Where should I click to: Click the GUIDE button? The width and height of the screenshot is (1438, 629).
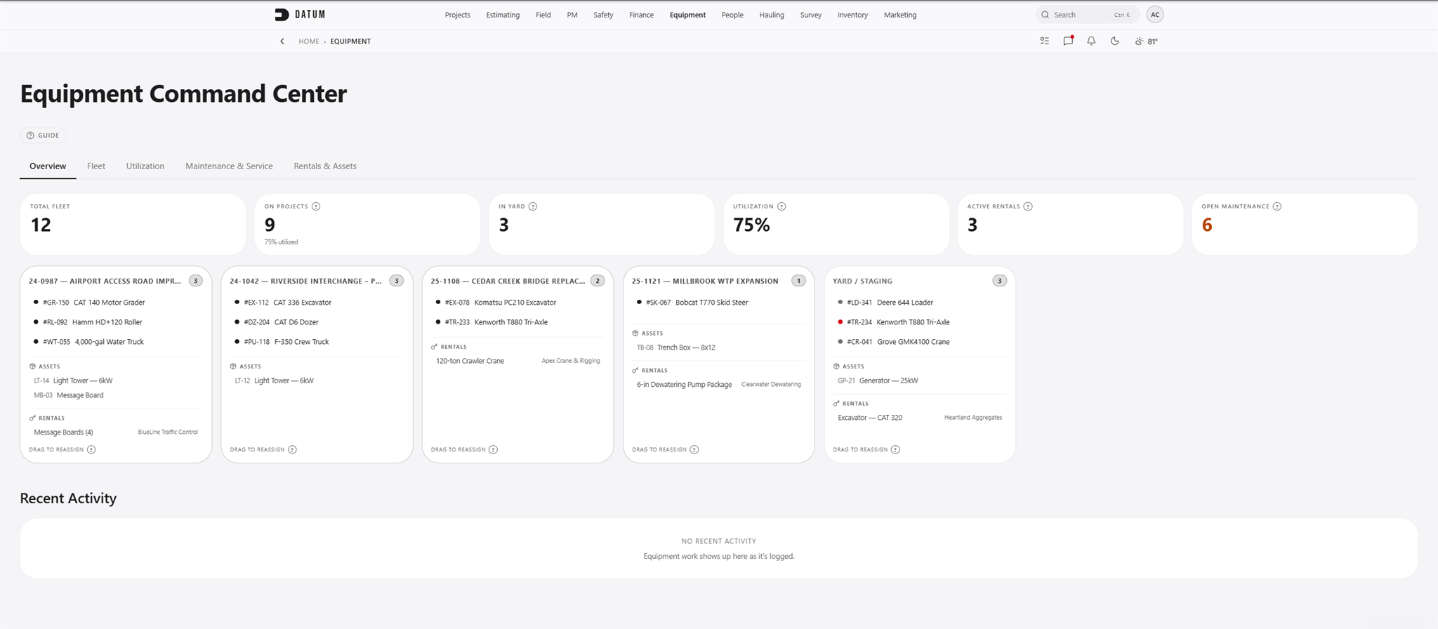[x=43, y=135]
